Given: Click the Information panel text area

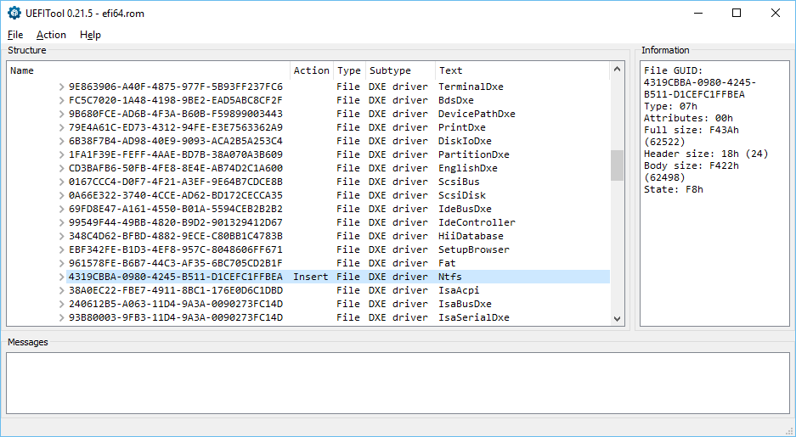Looking at the screenshot, I should pos(714,193).
